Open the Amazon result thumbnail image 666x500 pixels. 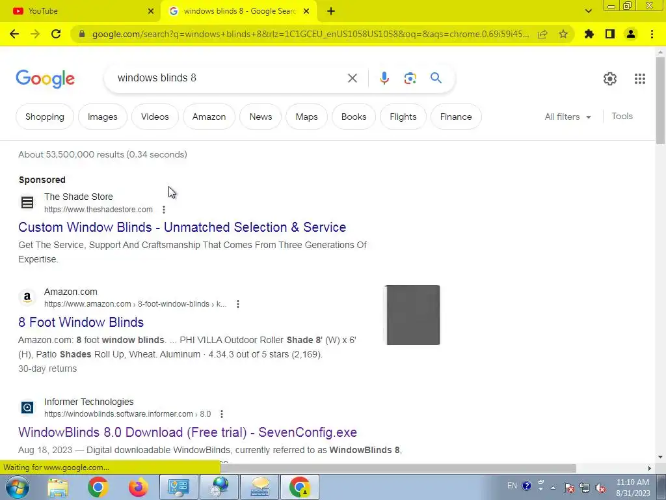coord(412,315)
